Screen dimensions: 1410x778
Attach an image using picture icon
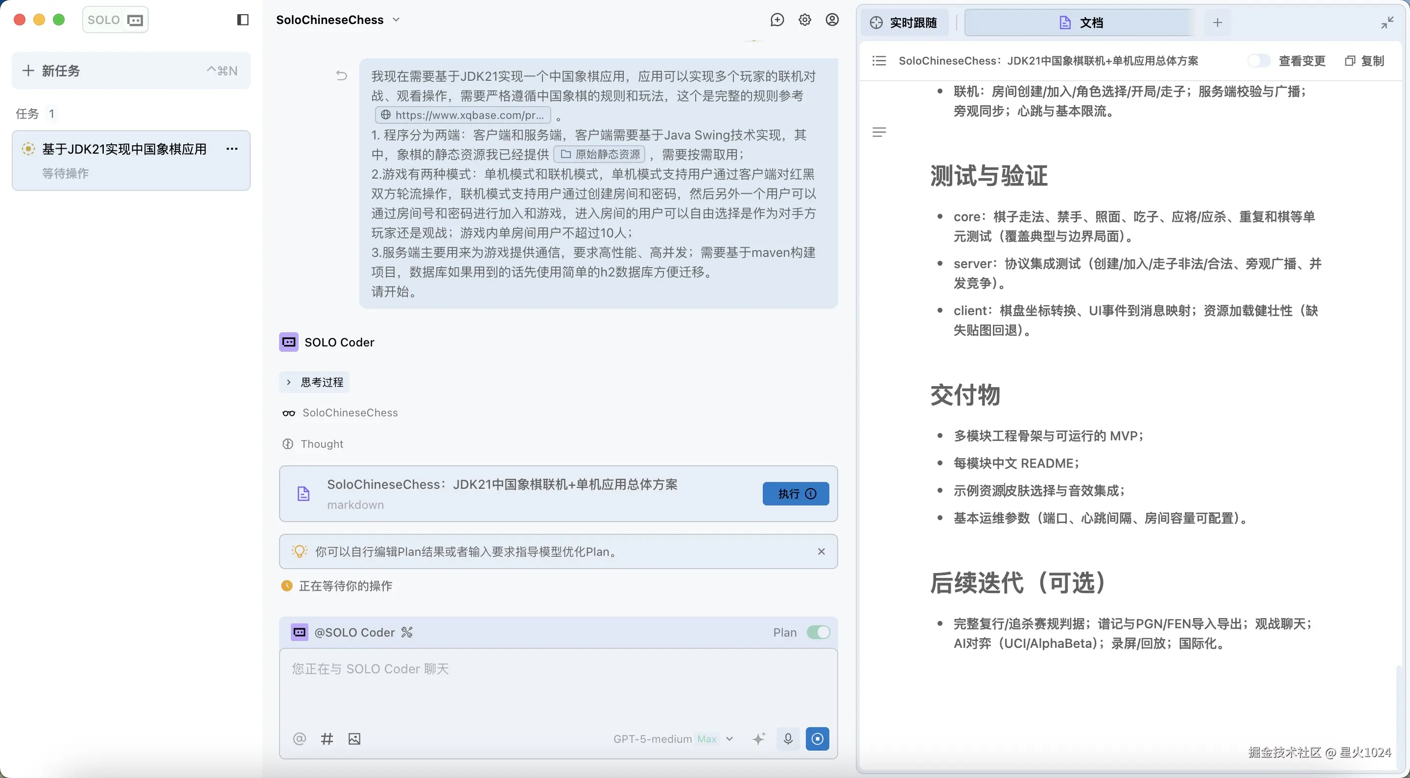(354, 738)
